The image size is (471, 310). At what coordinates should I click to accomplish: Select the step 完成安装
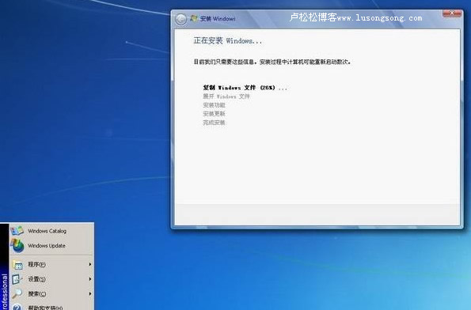click(214, 123)
